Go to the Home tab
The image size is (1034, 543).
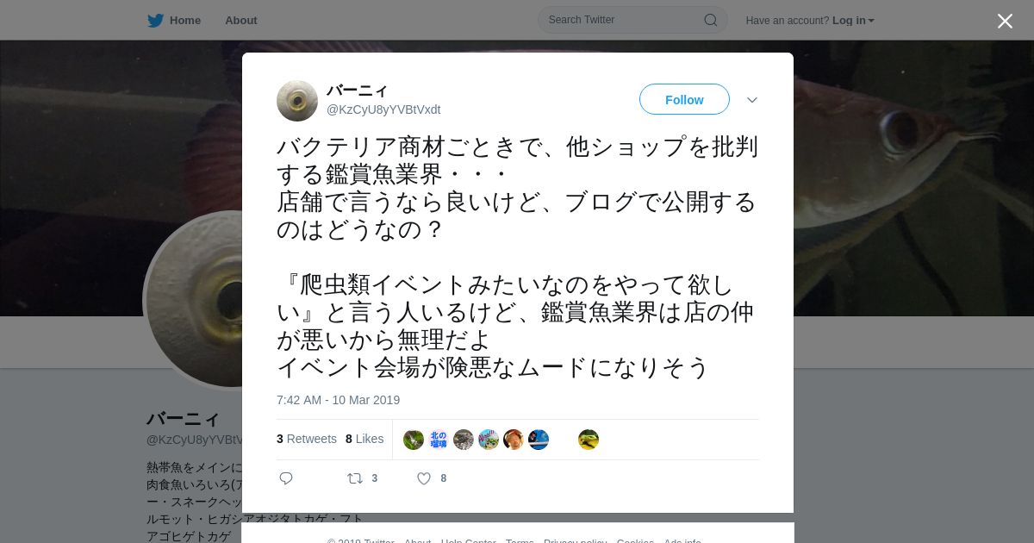point(174,21)
